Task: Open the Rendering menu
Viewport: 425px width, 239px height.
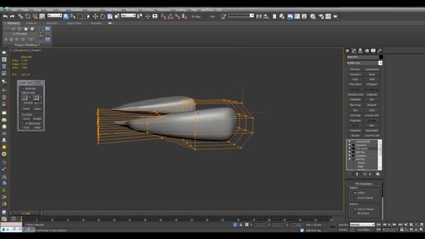Action: pyautogui.click(x=132, y=10)
